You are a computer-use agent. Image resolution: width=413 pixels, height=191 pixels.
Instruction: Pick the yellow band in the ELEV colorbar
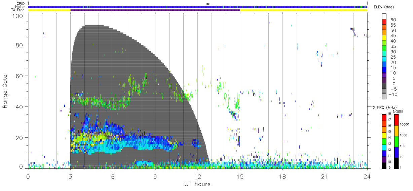tap(384, 38)
